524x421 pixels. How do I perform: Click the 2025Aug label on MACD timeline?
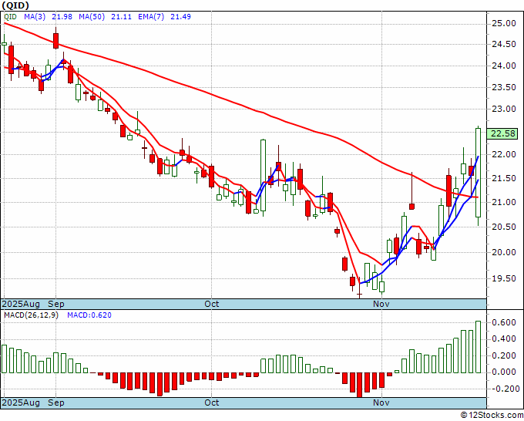(x=21, y=402)
